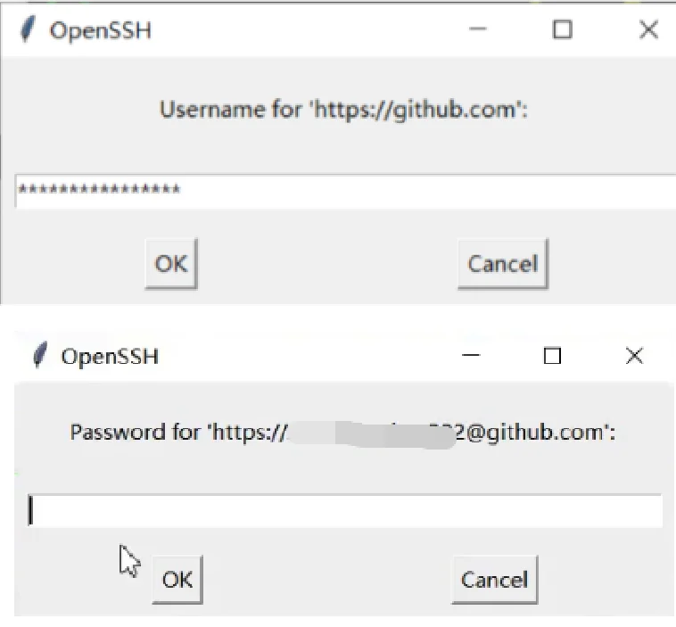676x627 pixels.
Task: Minimize the Username OpenSSH dialog
Action: point(478,29)
